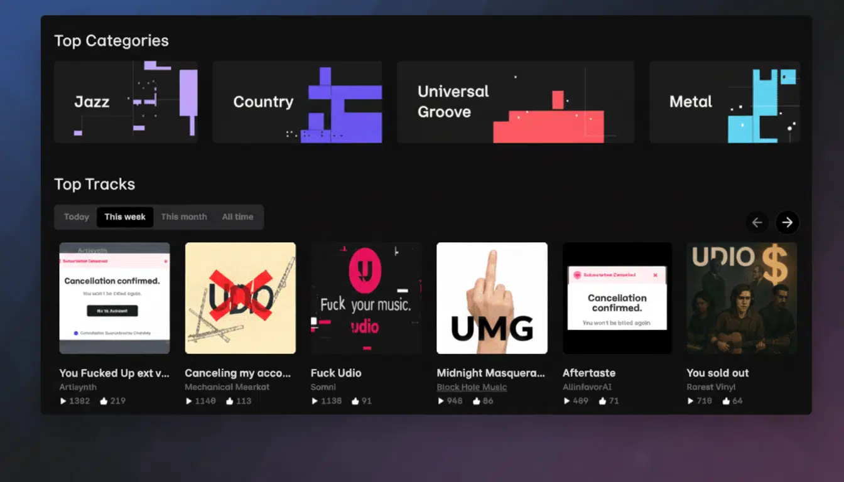Click the crossed-out UDIO album thumbnail
The width and height of the screenshot is (844, 482).
tap(240, 298)
